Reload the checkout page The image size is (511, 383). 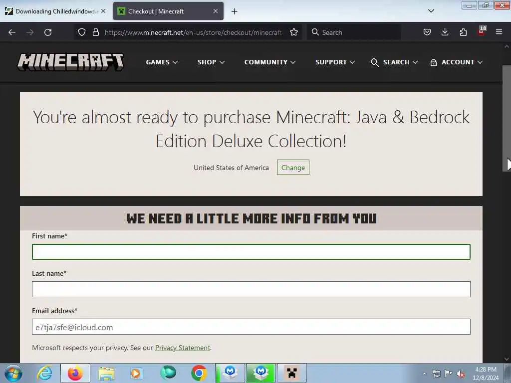pyautogui.click(x=48, y=32)
